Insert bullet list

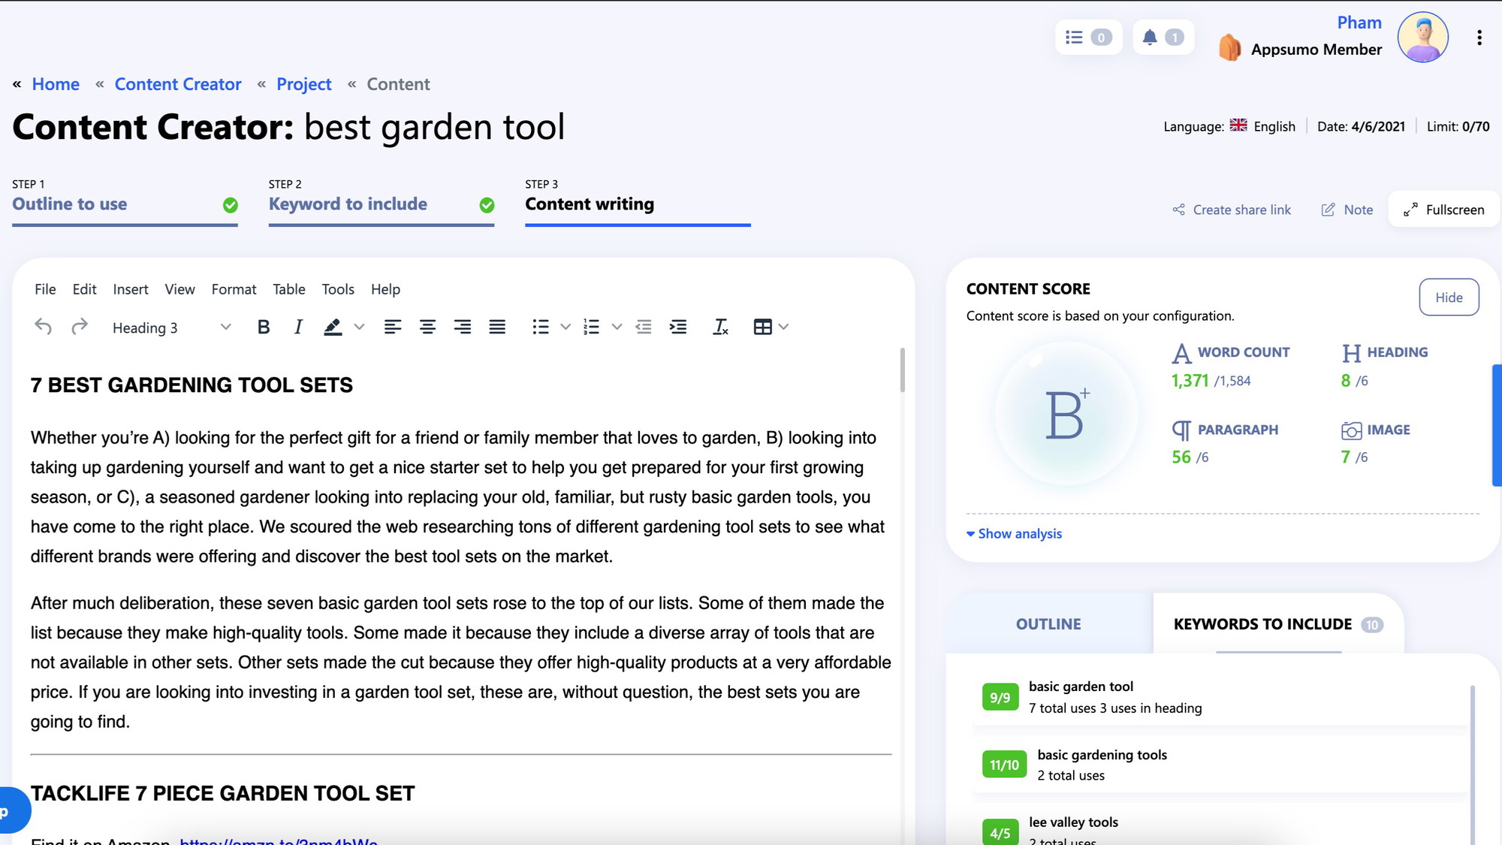[x=541, y=327]
